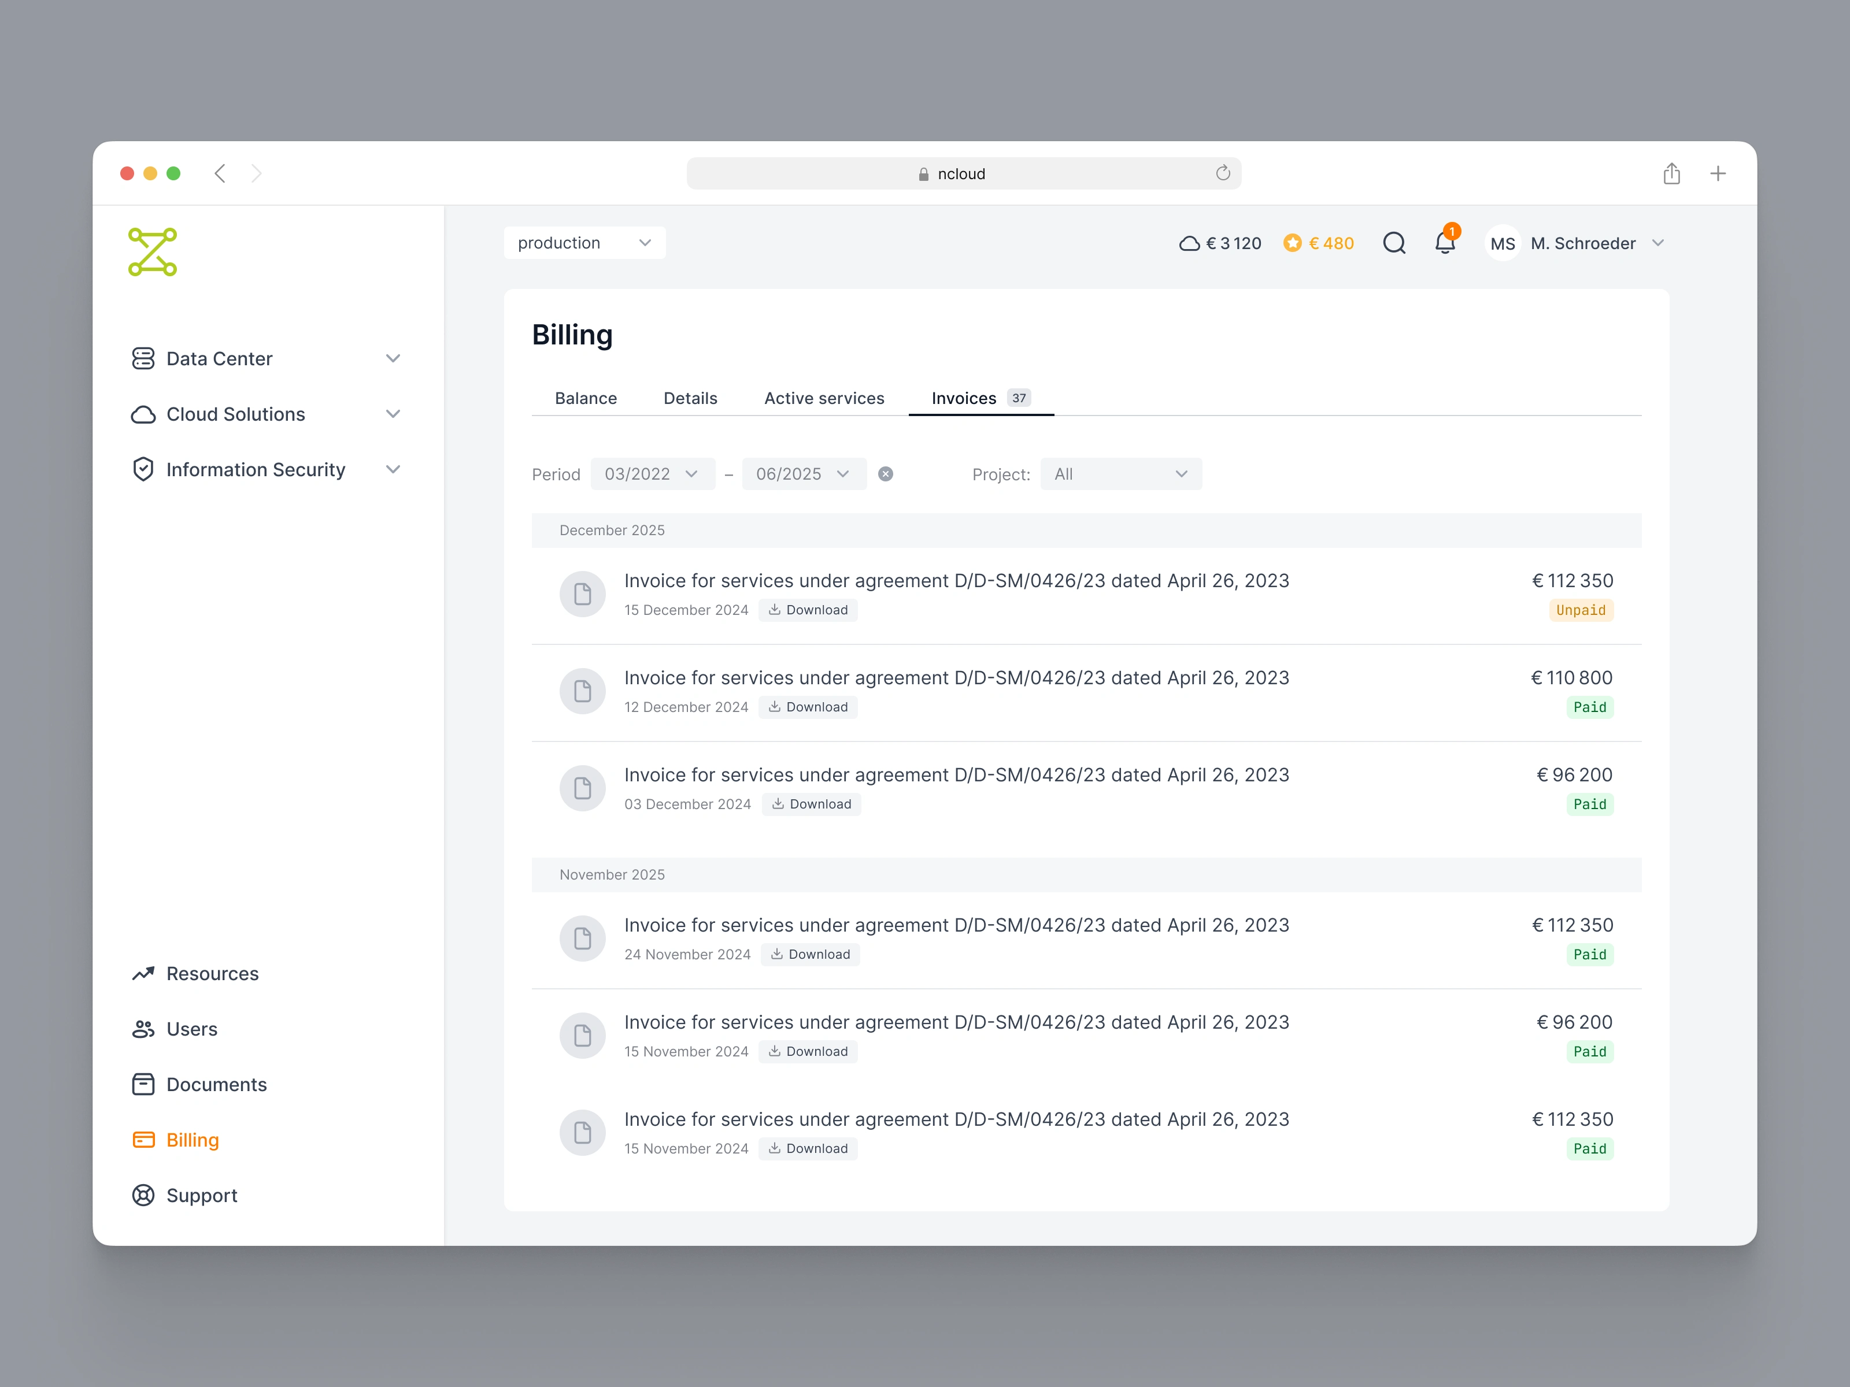Open Support in the sidebar

[x=202, y=1196]
